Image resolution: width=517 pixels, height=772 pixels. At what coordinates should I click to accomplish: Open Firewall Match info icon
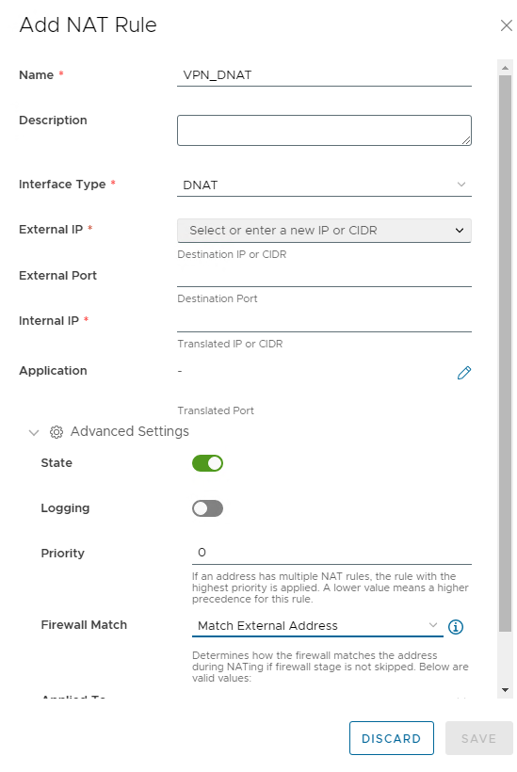coord(456,627)
